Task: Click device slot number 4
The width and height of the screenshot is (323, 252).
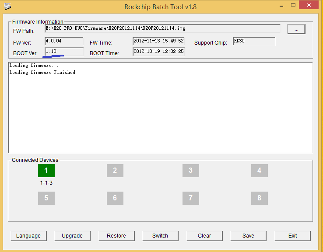Action: 260,171
